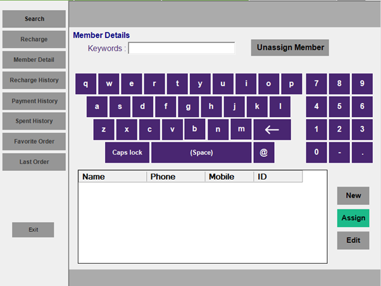The width and height of the screenshot is (381, 286).
Task: Tap the @ symbol key
Action: click(264, 152)
